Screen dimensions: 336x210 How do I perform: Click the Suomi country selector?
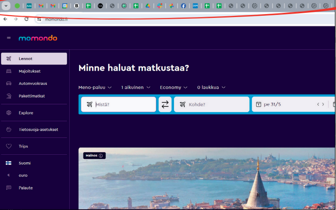(x=25, y=163)
